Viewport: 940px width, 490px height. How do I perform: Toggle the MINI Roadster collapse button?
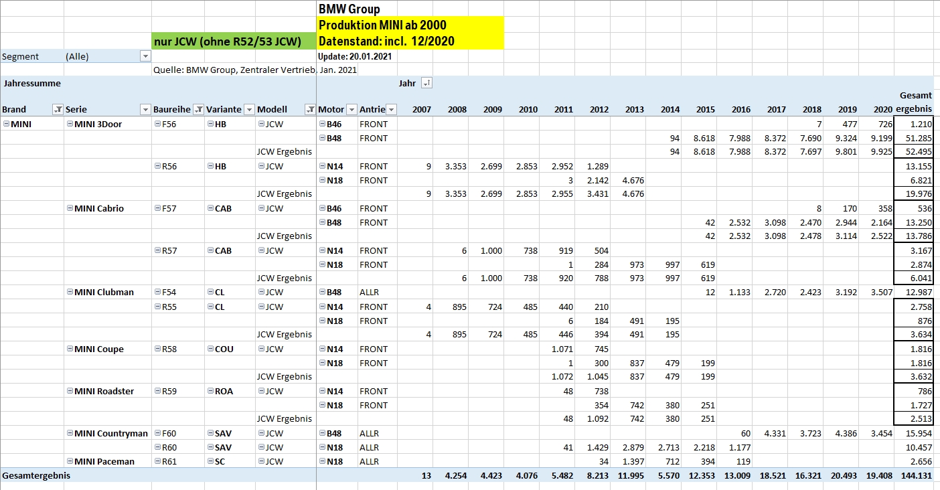point(70,391)
